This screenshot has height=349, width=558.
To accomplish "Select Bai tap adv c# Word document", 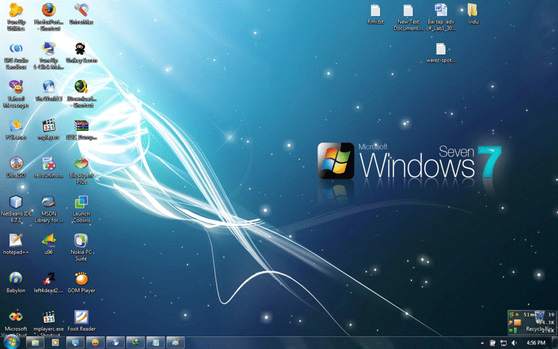I will [x=441, y=16].
